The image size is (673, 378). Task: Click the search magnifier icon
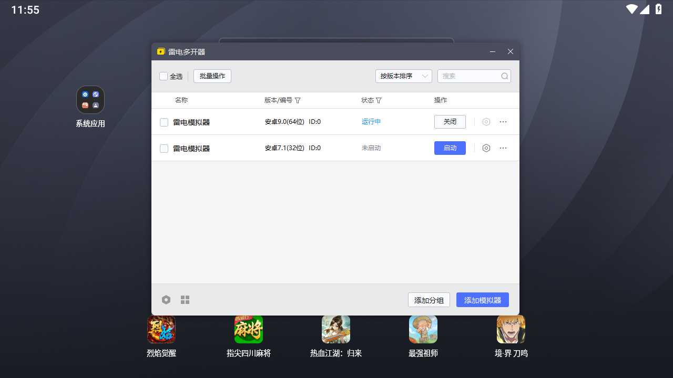click(505, 76)
